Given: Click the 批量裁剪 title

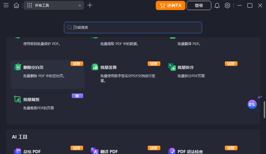Looking at the screenshot, I should click(31, 100).
